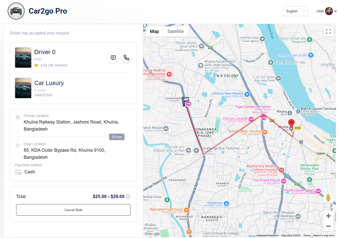
Task: Click the Cash payment method
Action: tap(30, 172)
